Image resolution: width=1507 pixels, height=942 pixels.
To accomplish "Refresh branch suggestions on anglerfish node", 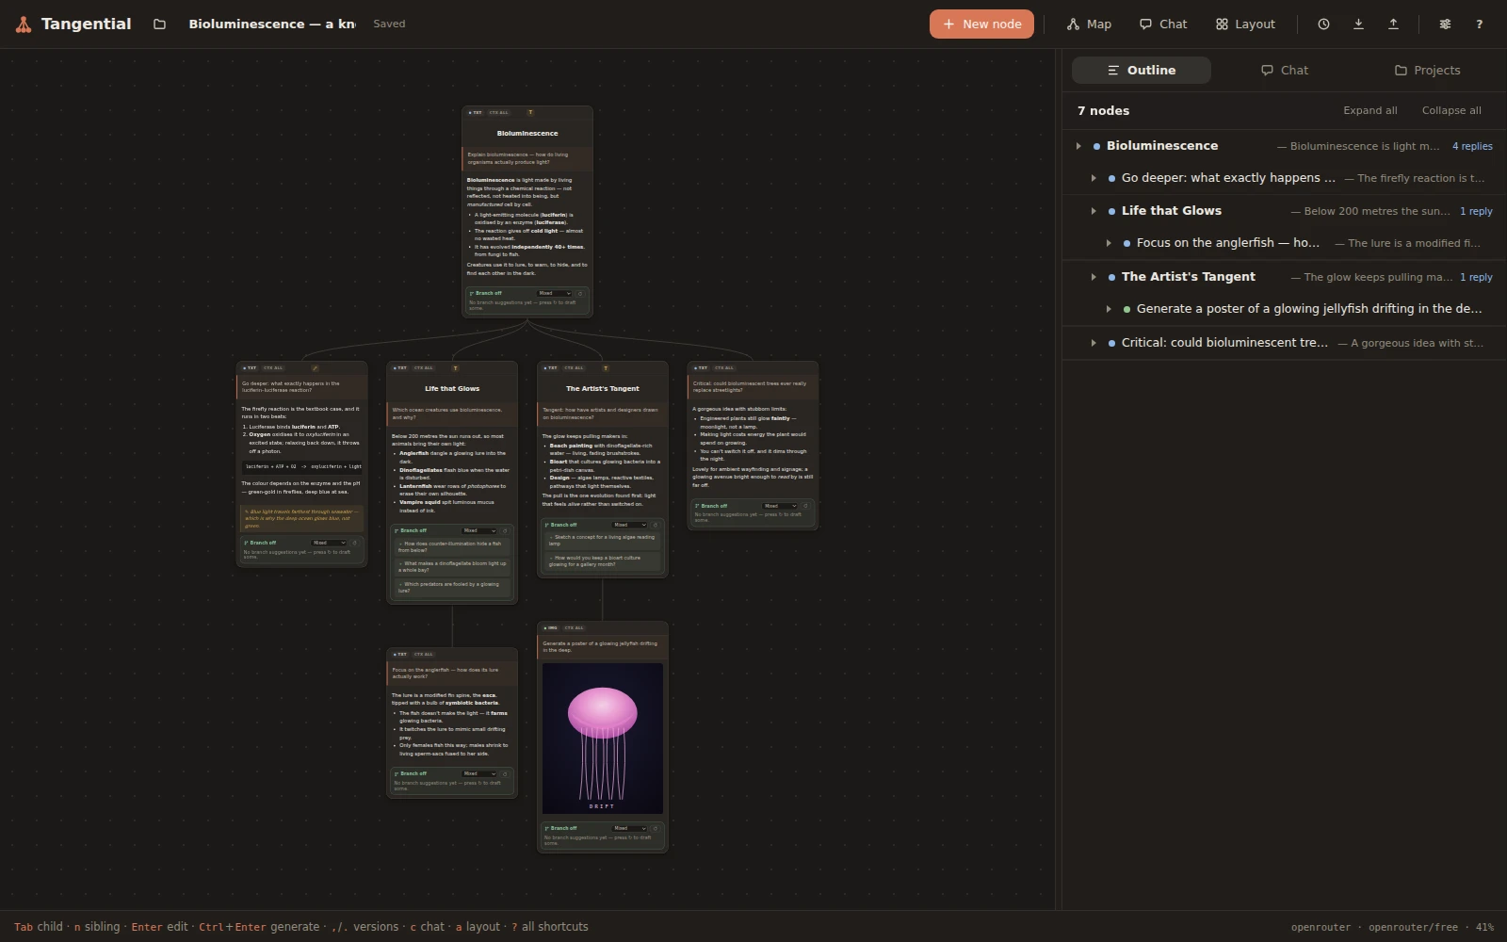I will pyautogui.click(x=505, y=773).
